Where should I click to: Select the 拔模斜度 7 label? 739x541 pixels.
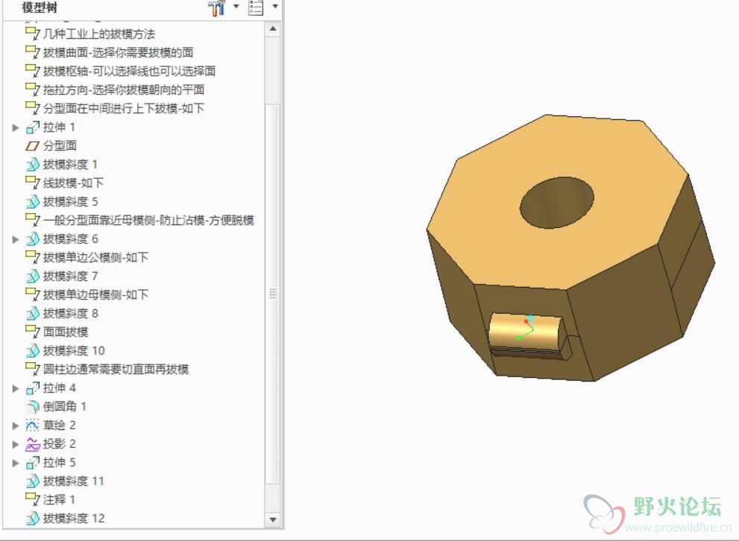pos(70,276)
